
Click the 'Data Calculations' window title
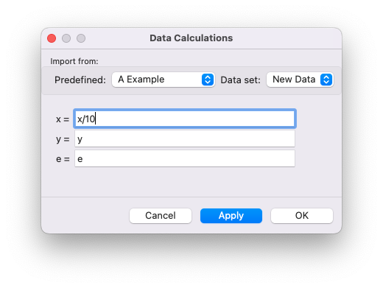coord(191,38)
